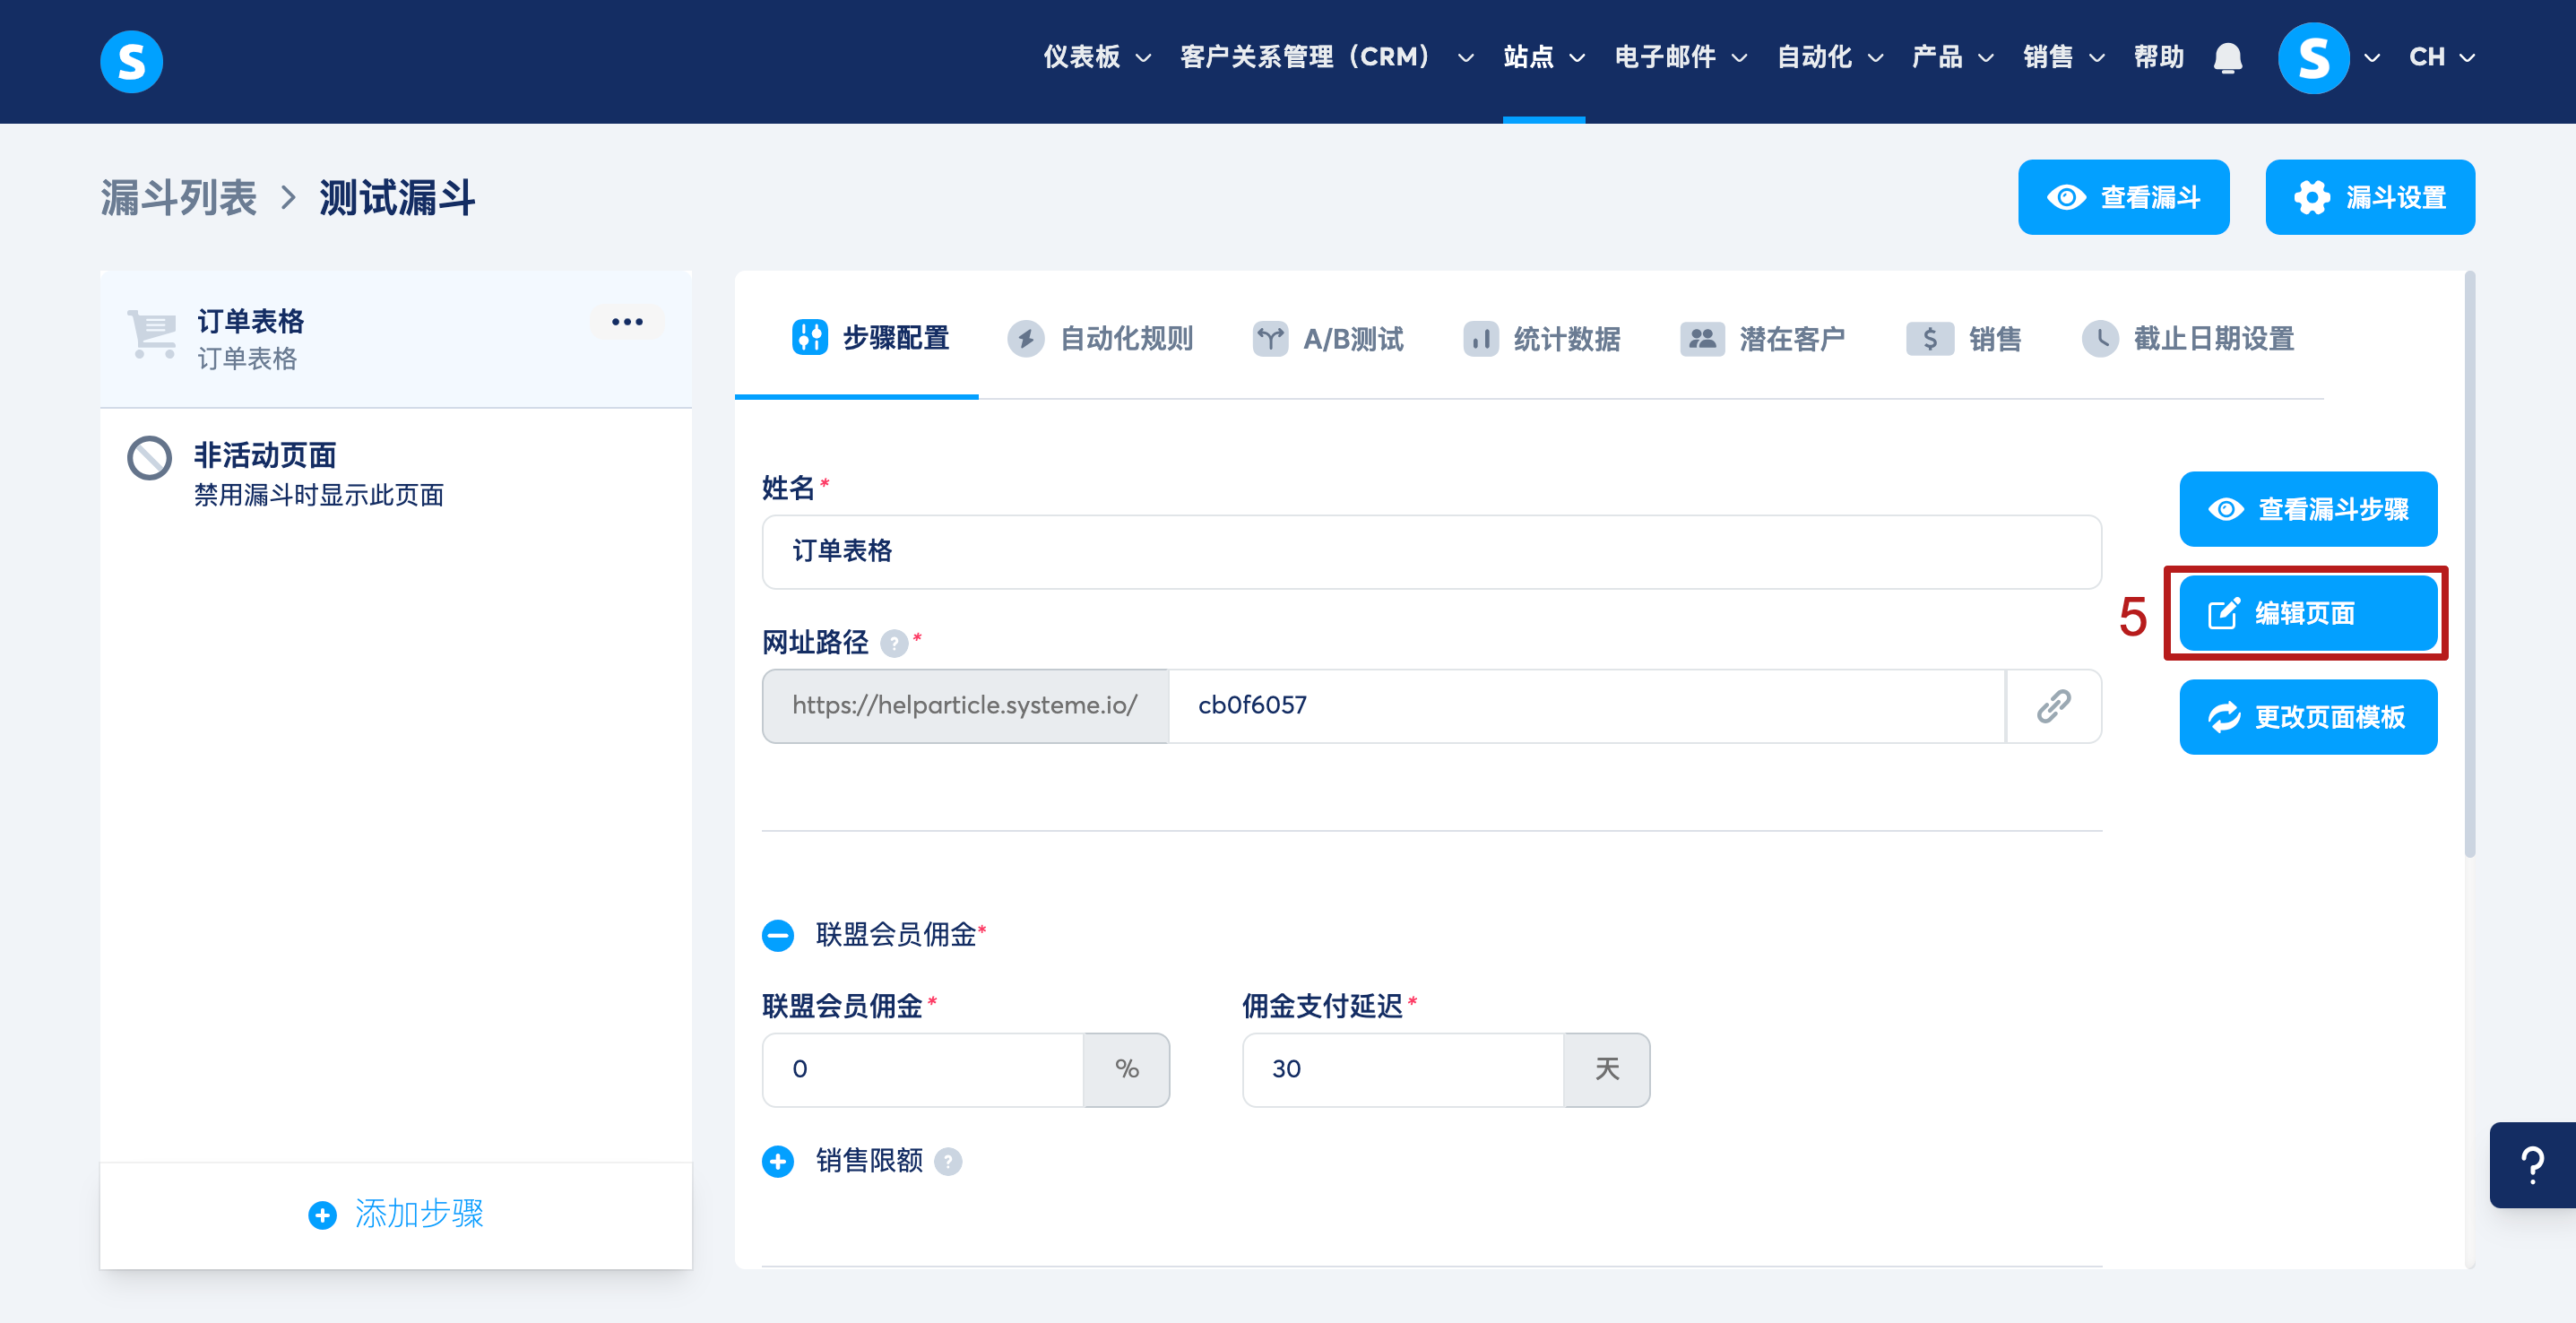
Task: Click the copy link icon beside URL path
Action: click(2053, 706)
